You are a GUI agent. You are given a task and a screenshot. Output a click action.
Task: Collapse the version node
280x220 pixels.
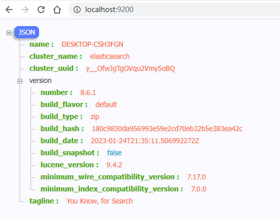(20, 81)
